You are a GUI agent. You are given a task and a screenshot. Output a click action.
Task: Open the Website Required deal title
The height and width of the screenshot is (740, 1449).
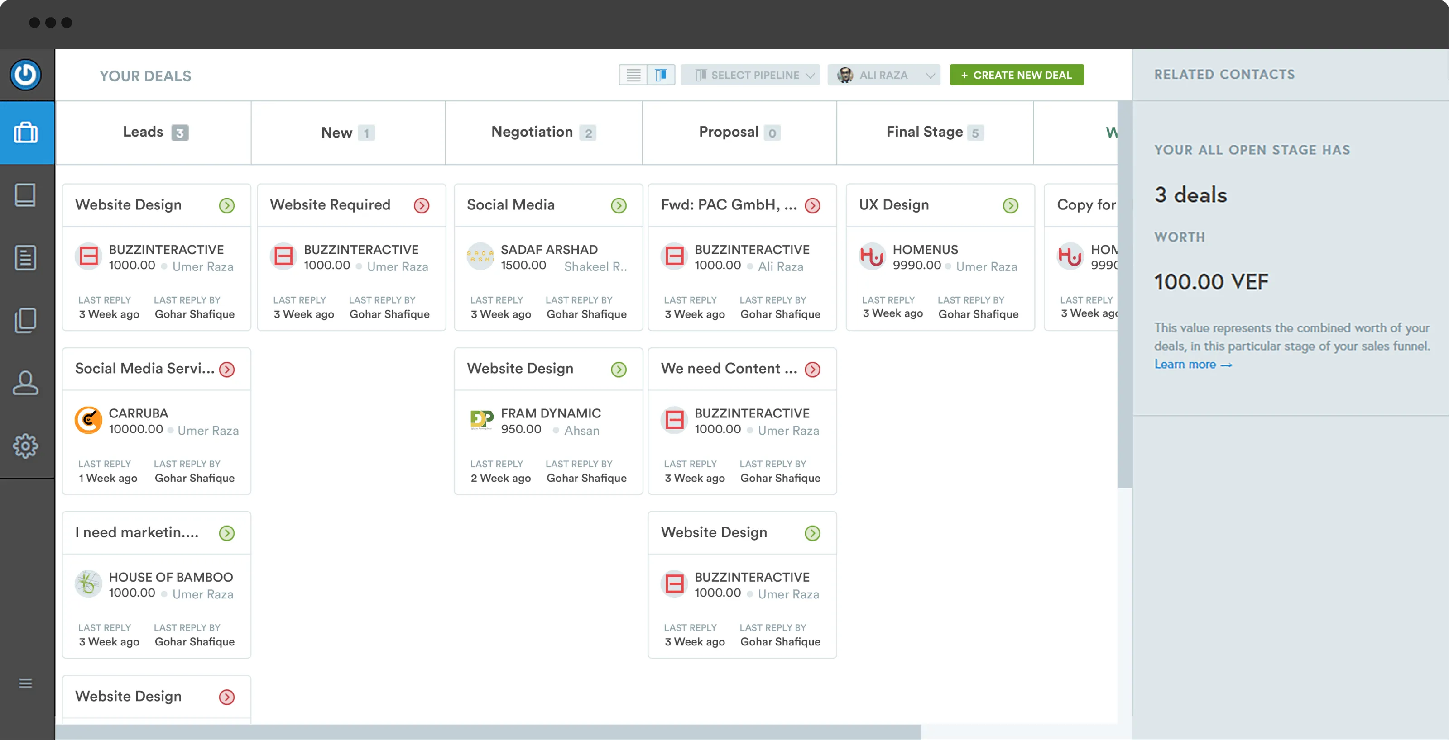330,204
